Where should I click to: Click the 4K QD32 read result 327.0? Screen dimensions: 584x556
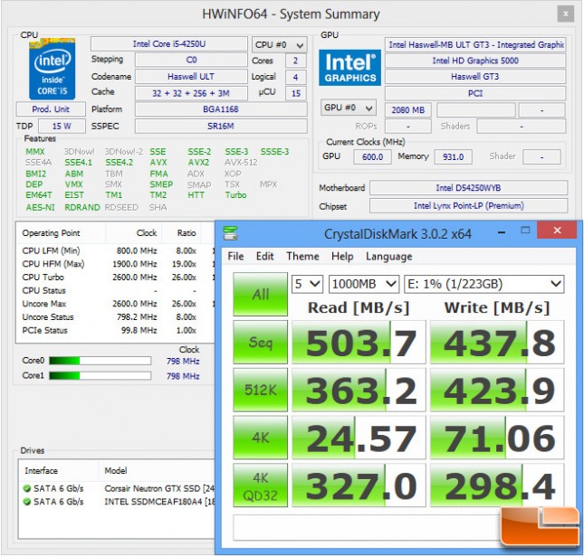point(359,485)
